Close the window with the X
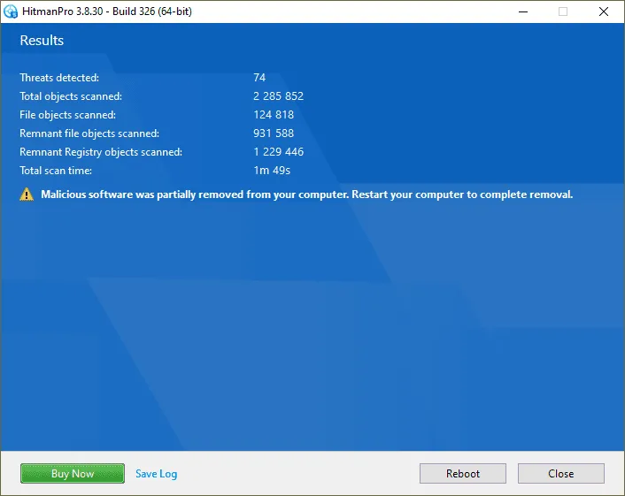 [x=604, y=11]
